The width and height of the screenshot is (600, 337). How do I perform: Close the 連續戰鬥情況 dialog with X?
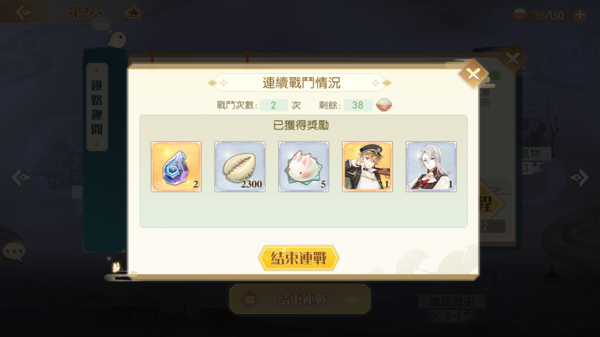tap(473, 74)
